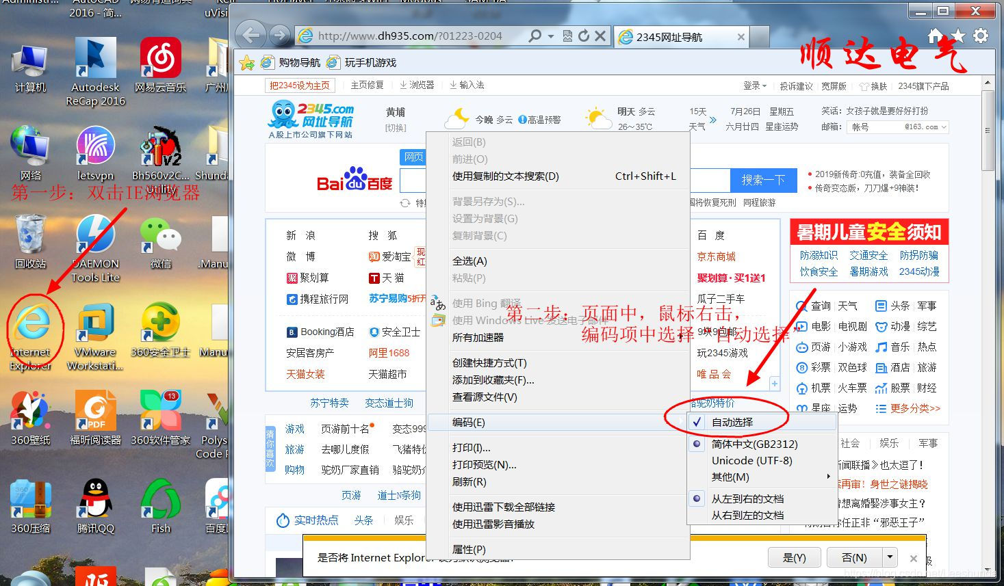1004x586 pixels.
Task: Select 简体中文(GB2312) encoding
Action: (762, 444)
